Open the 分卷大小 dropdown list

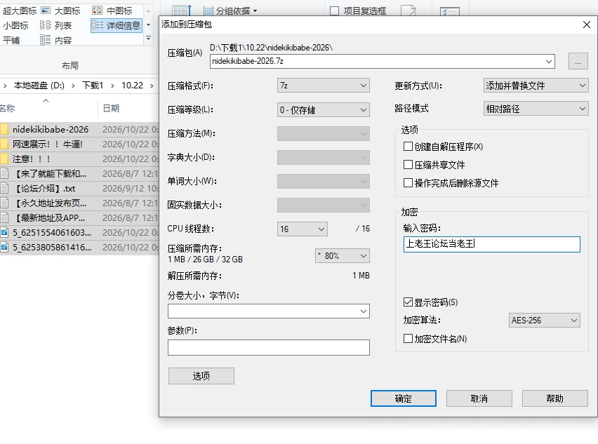pos(364,311)
